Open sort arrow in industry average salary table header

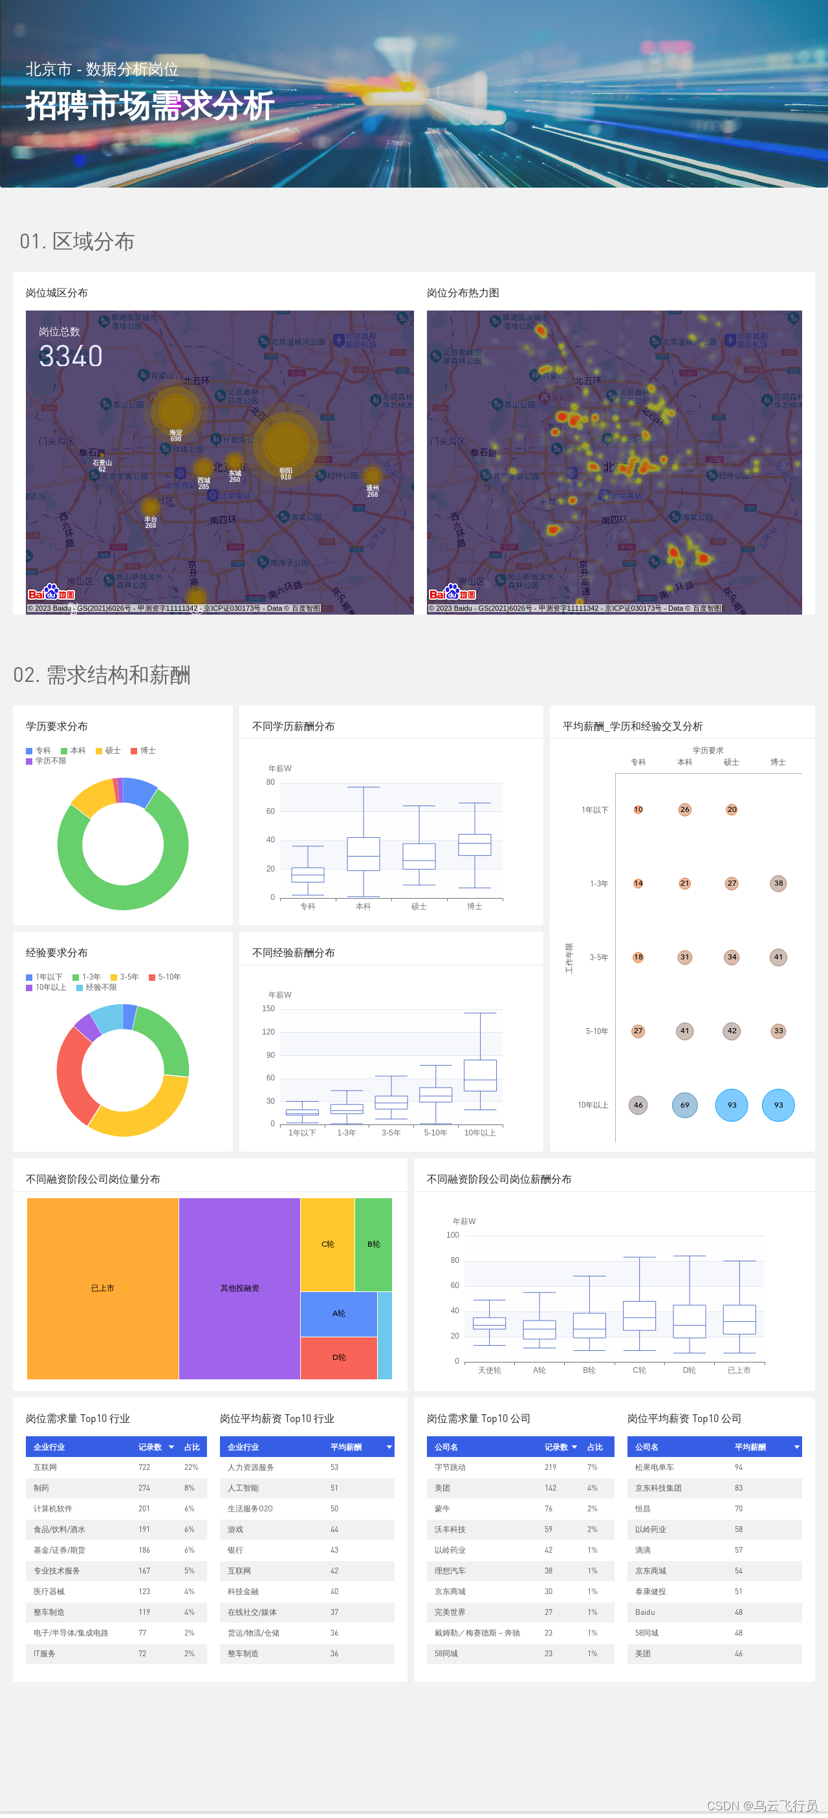[389, 1447]
